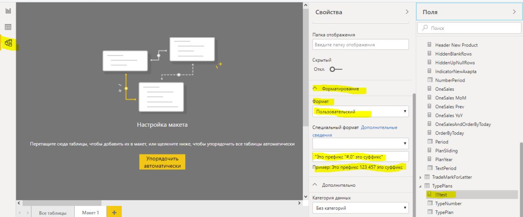Click the custom format string text box

pos(360,157)
